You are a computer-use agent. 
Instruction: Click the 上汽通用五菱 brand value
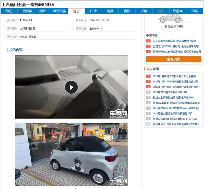click(x=28, y=29)
